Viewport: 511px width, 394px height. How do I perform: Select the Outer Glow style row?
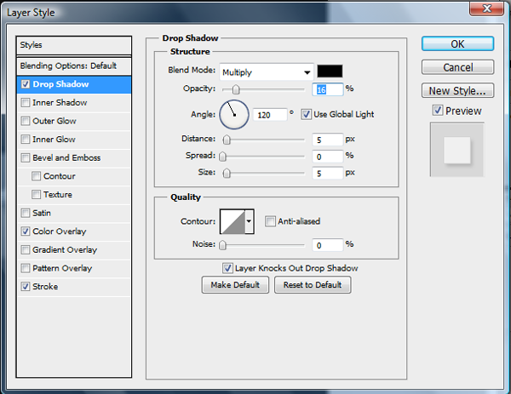[x=74, y=121]
